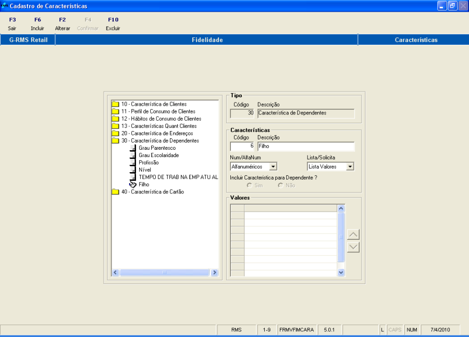
Task: Select 11 - Perfil de Consumo de Clientes label
Action: [x=158, y=111]
